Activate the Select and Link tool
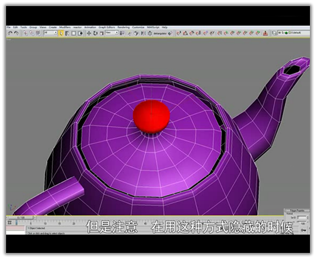This screenshot has height=259, width=316. click(25, 33)
